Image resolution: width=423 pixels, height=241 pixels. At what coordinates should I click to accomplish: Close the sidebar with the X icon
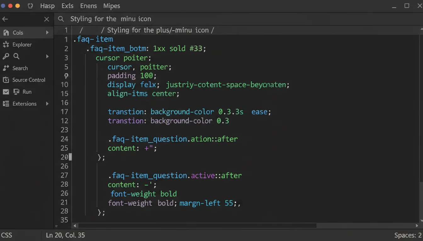pos(47,19)
